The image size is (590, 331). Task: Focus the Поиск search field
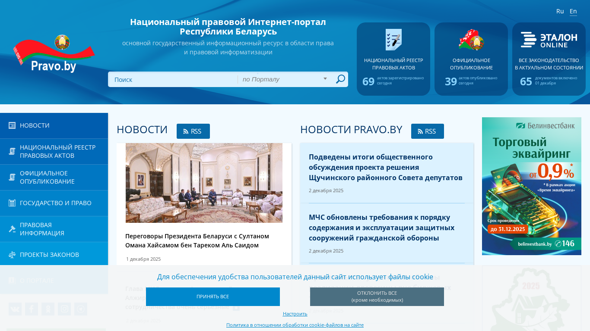(x=173, y=79)
